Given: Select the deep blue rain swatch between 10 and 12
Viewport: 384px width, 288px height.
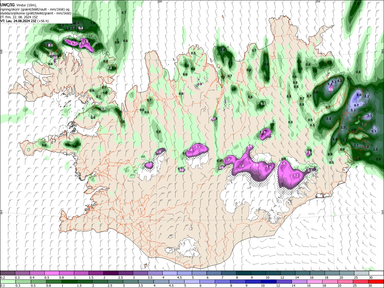Looking at the screenshot, I should click(268, 281).
